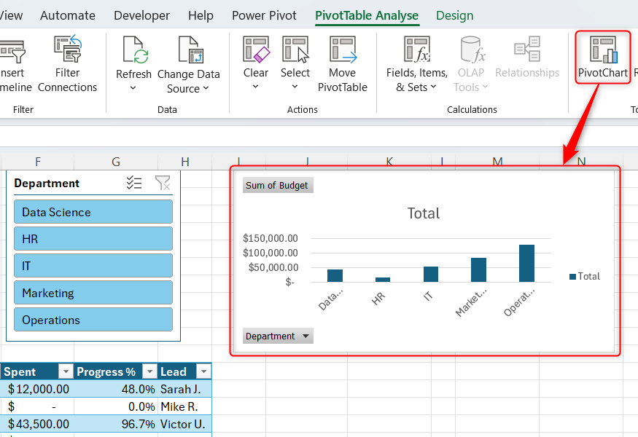The image size is (638, 437).
Task: Select Operations slicer item
Action: [93, 320]
